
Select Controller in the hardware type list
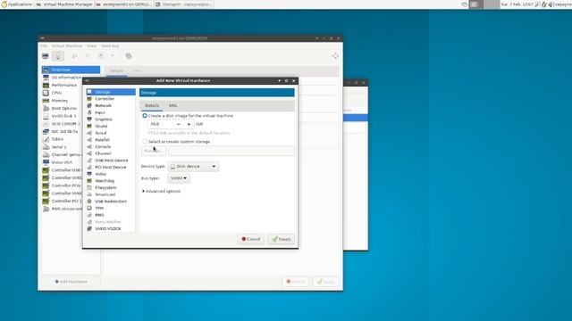click(111, 99)
